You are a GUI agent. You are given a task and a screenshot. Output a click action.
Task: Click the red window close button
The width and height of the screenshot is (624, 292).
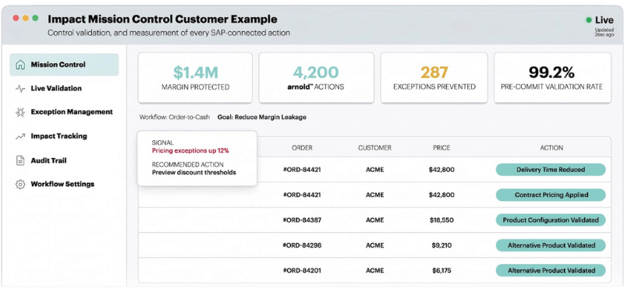point(16,18)
